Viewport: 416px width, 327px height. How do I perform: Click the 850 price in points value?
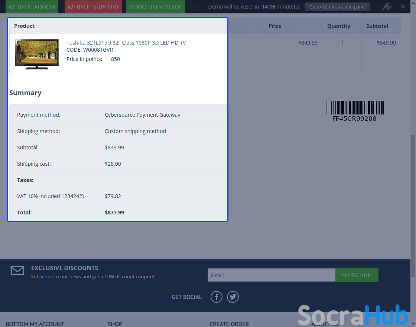pyautogui.click(x=116, y=59)
